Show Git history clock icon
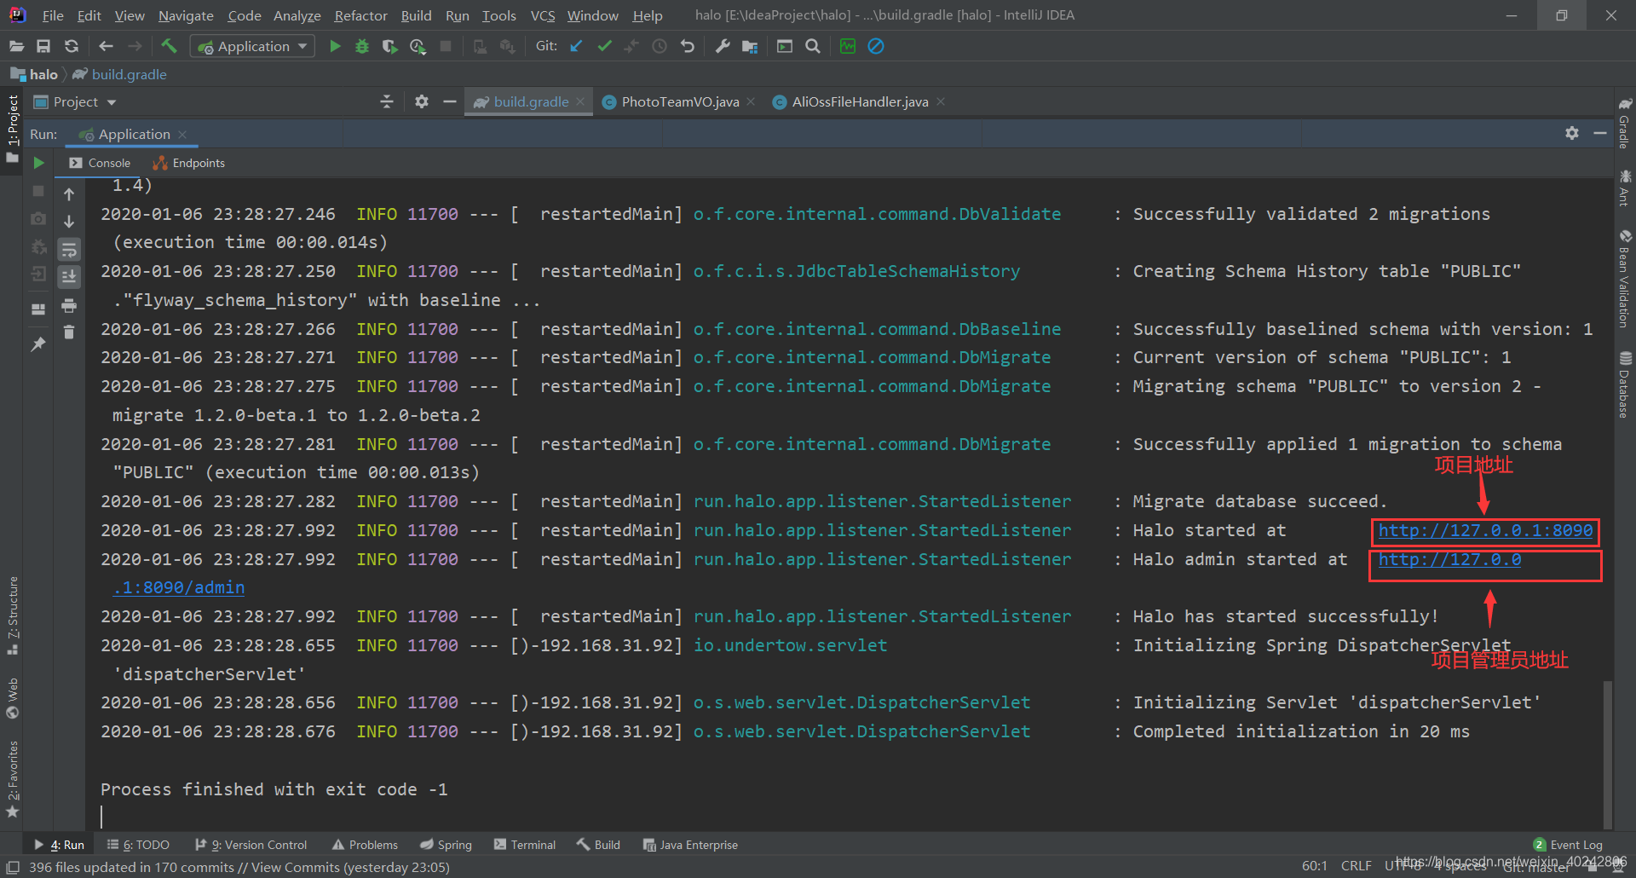 (x=660, y=46)
